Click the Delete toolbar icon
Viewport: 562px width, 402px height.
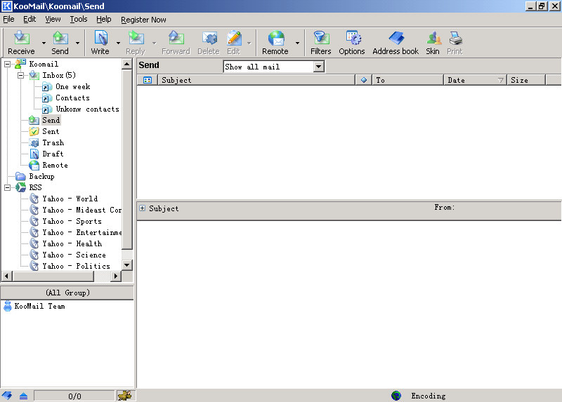pyautogui.click(x=209, y=43)
